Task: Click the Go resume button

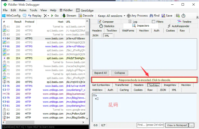Action: pos(55,16)
